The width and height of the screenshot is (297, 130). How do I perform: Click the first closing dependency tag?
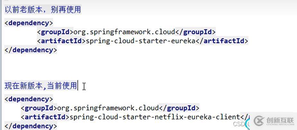coord(31,50)
